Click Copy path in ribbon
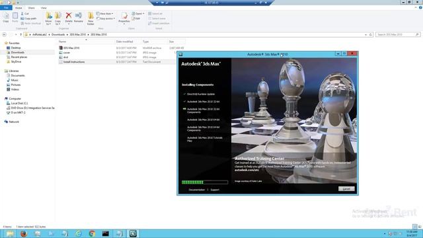This screenshot has width=423, height=238. tap(28, 19)
